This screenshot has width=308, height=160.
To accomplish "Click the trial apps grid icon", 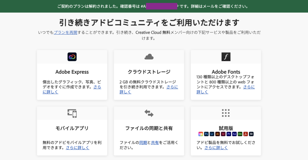I will pyautogui.click(x=226, y=113).
